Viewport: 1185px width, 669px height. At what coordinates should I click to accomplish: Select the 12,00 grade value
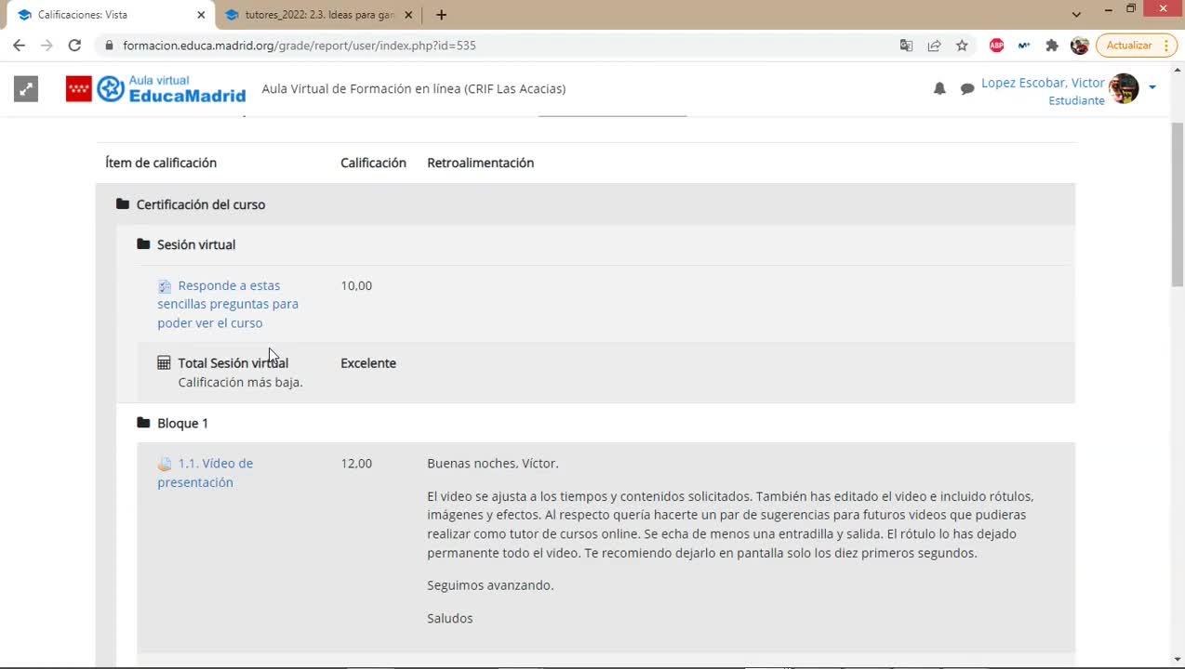click(356, 463)
